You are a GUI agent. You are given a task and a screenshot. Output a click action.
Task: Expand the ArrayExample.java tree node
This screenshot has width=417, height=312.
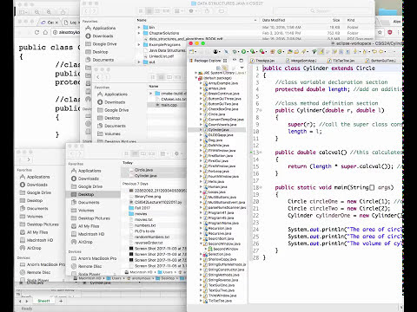coord(201,83)
